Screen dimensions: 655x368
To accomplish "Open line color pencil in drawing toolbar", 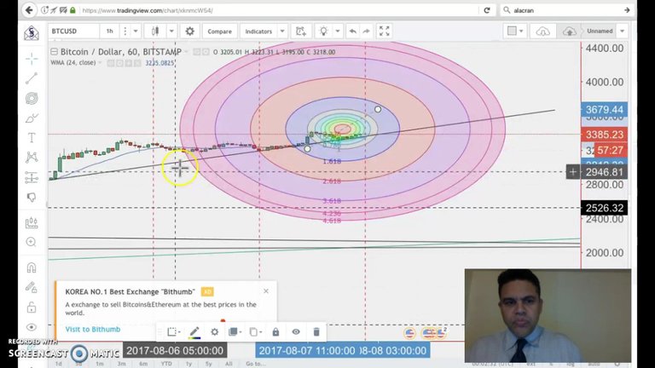I will (x=194, y=332).
